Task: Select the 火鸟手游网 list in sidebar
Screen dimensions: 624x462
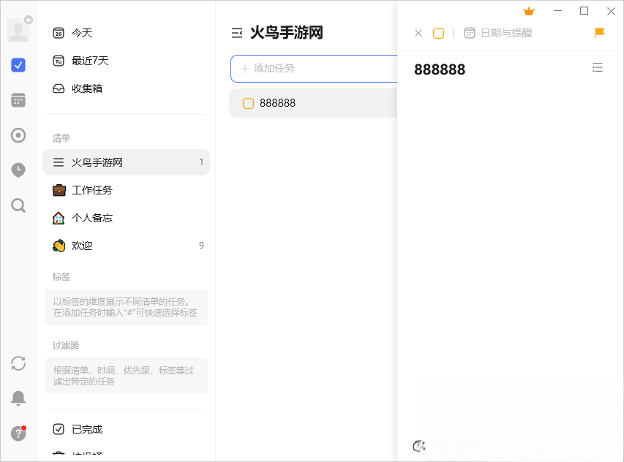Action: [x=126, y=162]
